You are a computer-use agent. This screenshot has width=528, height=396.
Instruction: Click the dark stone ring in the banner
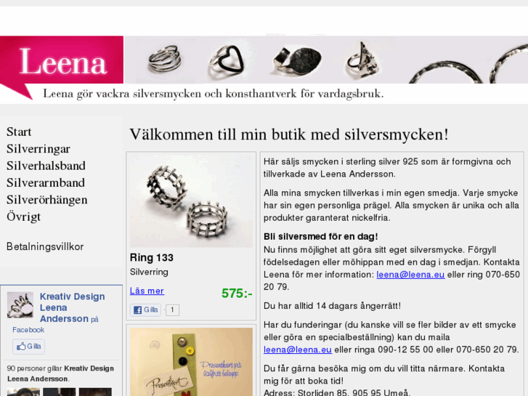[296, 61]
